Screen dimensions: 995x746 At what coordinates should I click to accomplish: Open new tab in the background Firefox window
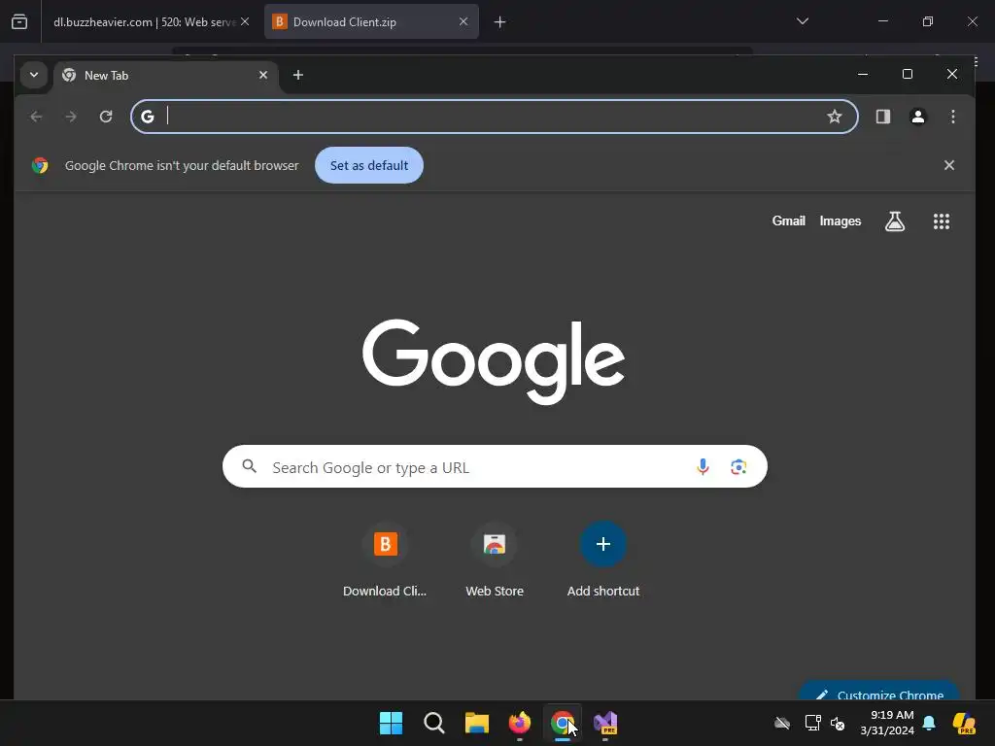[500, 22]
